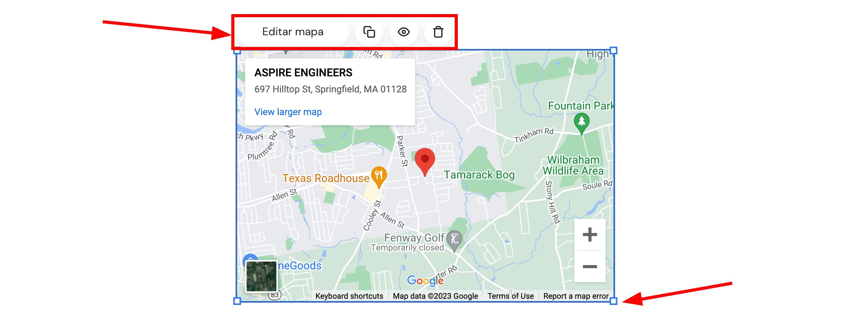Click the Soule Rd street label
Viewport: 853px width, 332px height.
pos(597,185)
